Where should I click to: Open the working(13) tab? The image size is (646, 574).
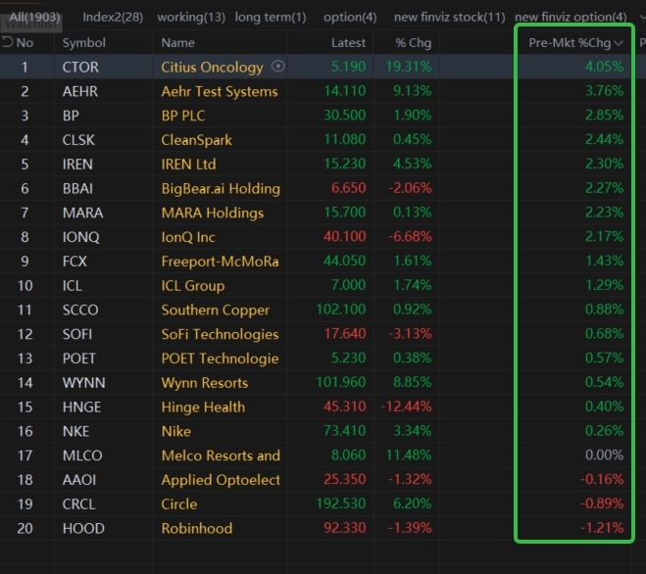[191, 17]
